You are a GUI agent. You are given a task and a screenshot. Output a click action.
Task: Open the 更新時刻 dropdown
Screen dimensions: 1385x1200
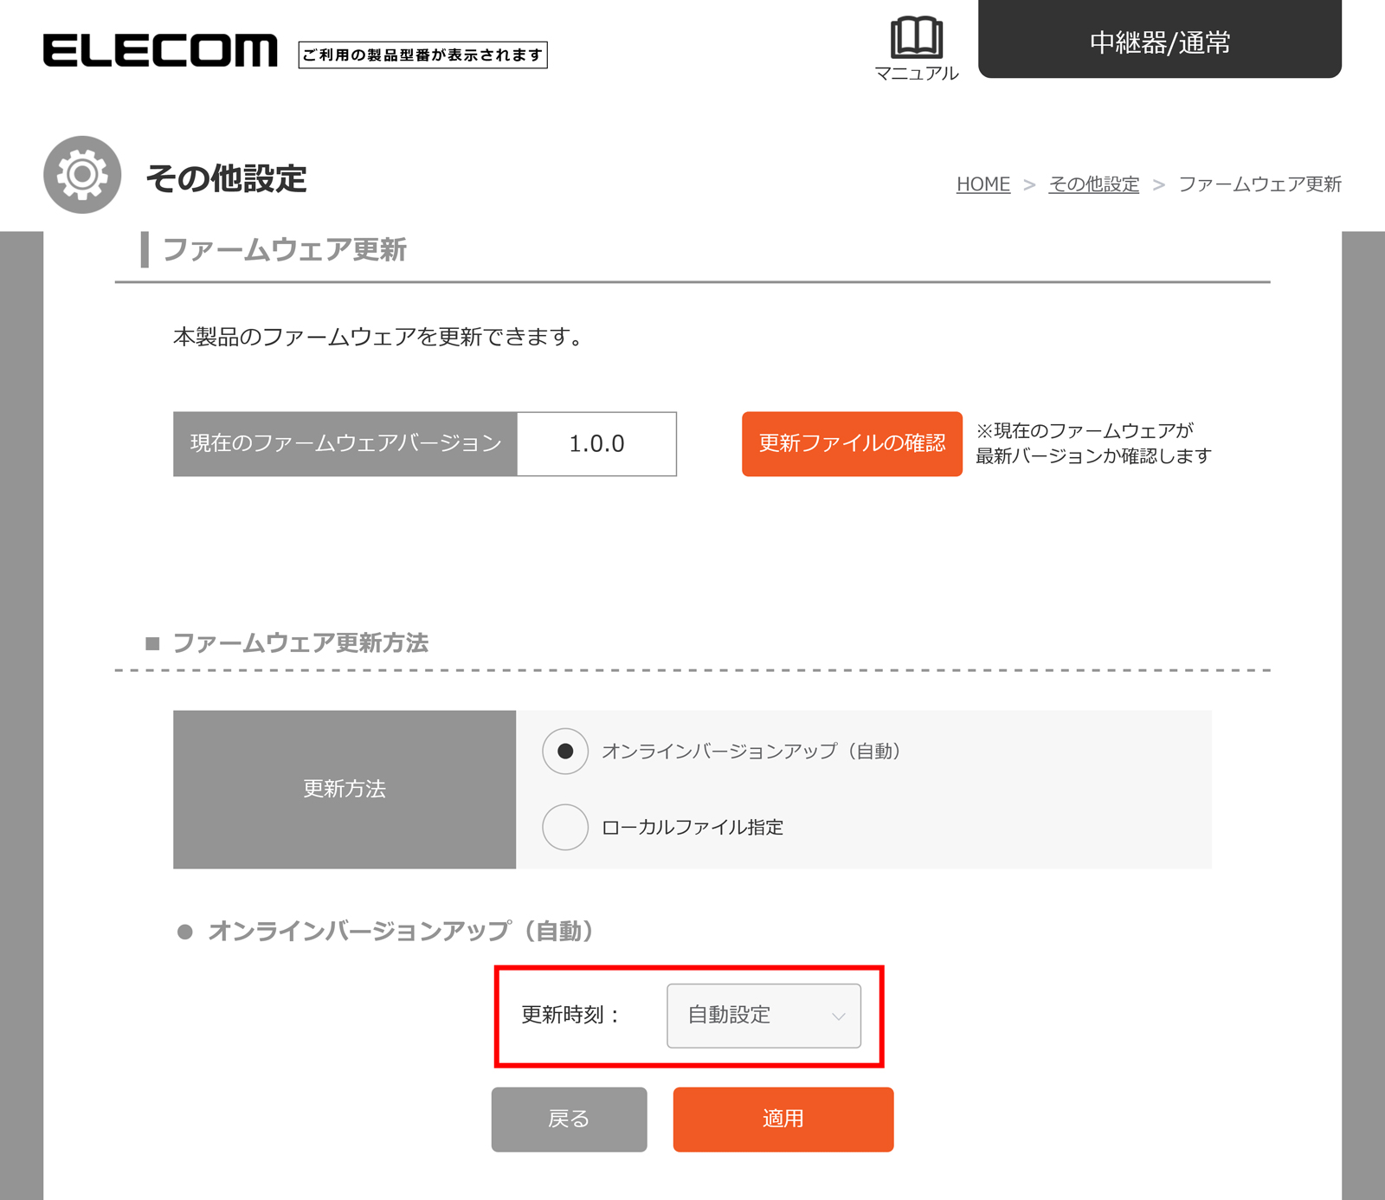[763, 1016]
